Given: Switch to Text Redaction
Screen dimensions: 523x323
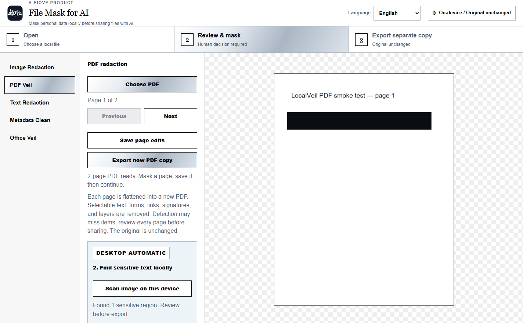Looking at the screenshot, I should [40, 103].
